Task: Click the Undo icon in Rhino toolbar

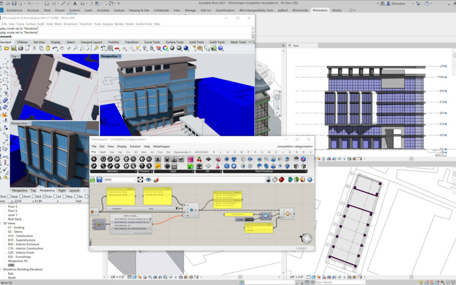Action: click(55, 48)
